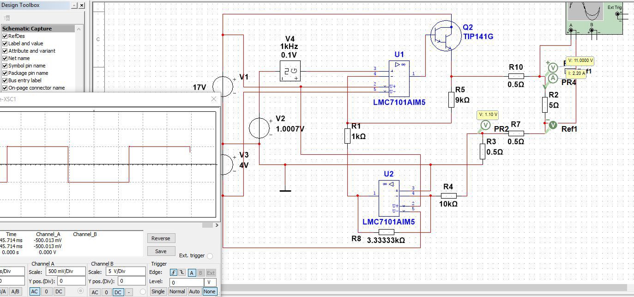This screenshot has height=297, width=634.
Task: Disable Symbol pin name checkbox
Action: 5,66
